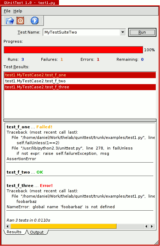Select test_f_one in Test Results list
The height and width of the screenshot is (246, 160).
click(x=80, y=75)
